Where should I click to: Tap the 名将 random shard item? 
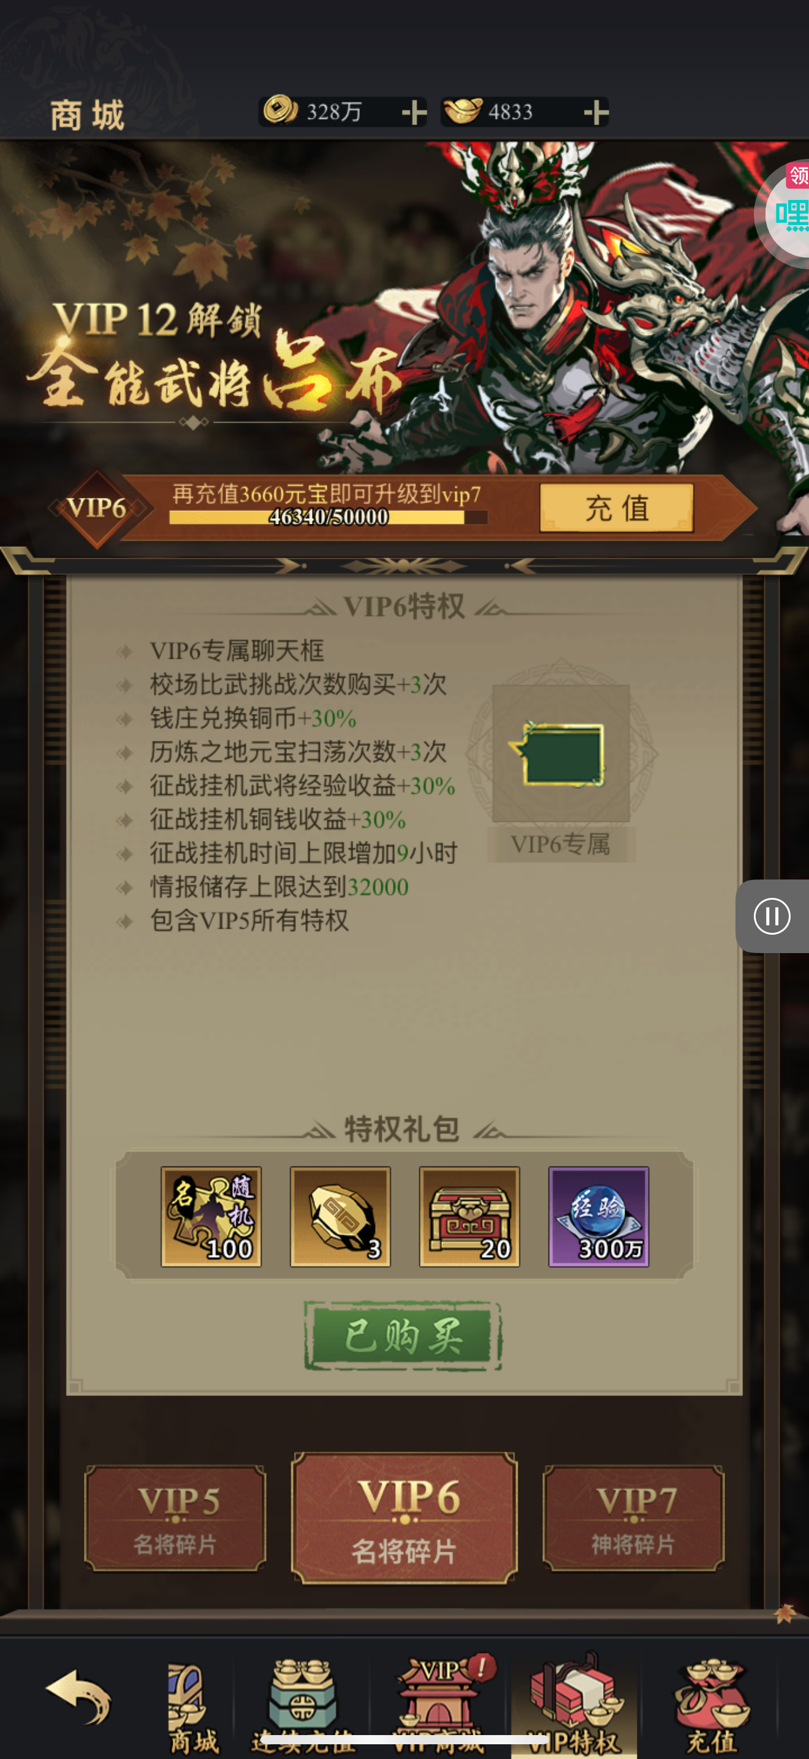point(211,1216)
